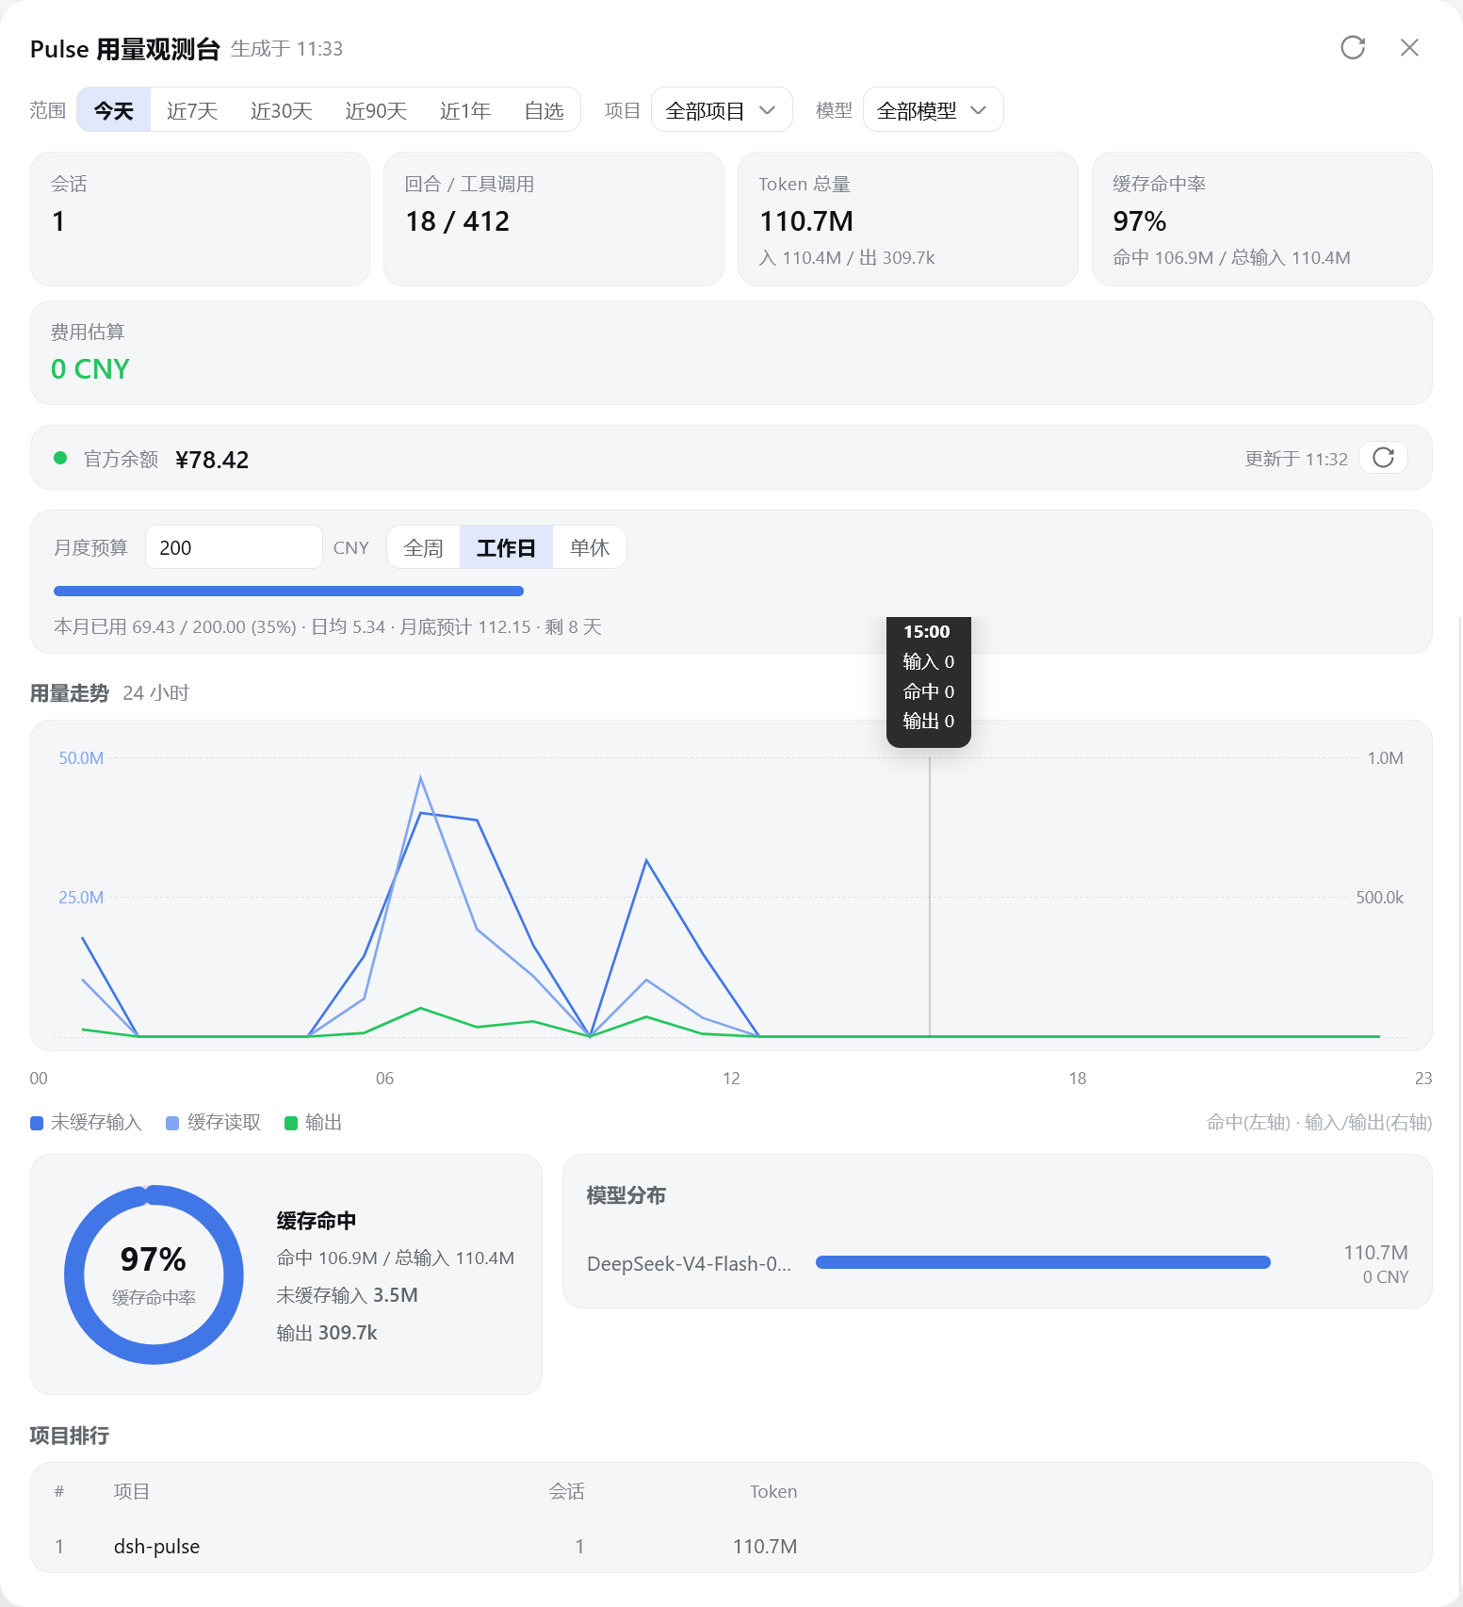Click the DeepSeek model distribution bar
The width and height of the screenshot is (1463, 1607).
pos(1043,1262)
